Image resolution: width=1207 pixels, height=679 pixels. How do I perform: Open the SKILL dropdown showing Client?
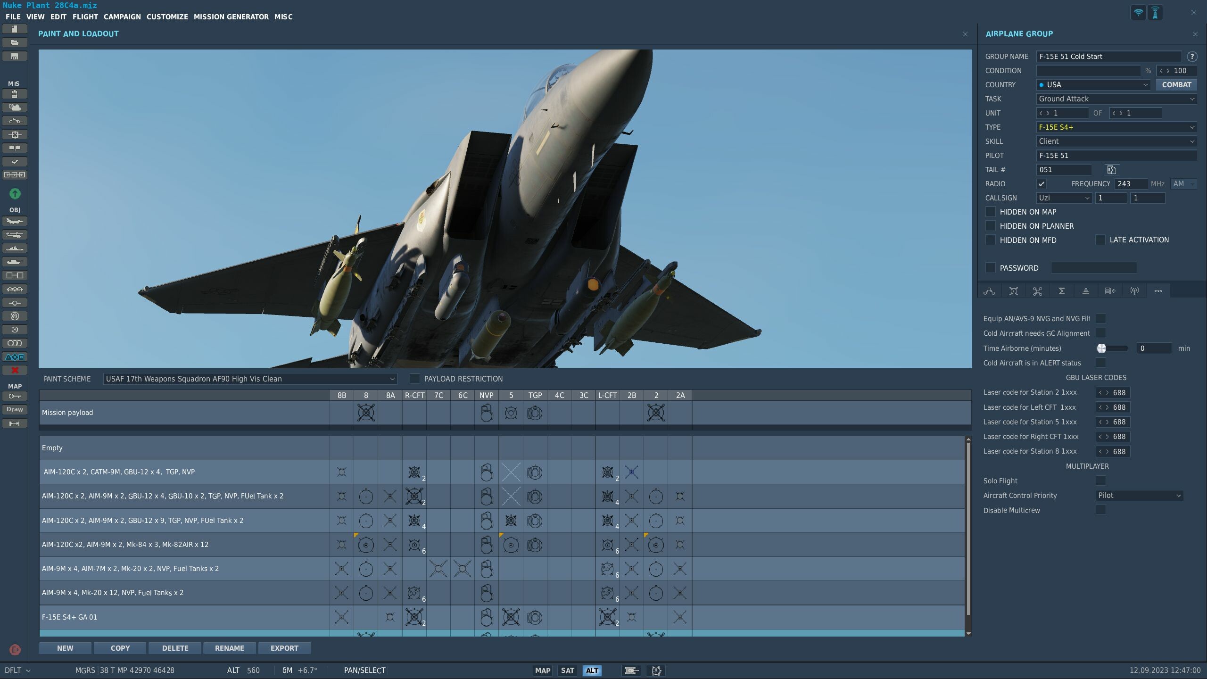[x=1116, y=141]
